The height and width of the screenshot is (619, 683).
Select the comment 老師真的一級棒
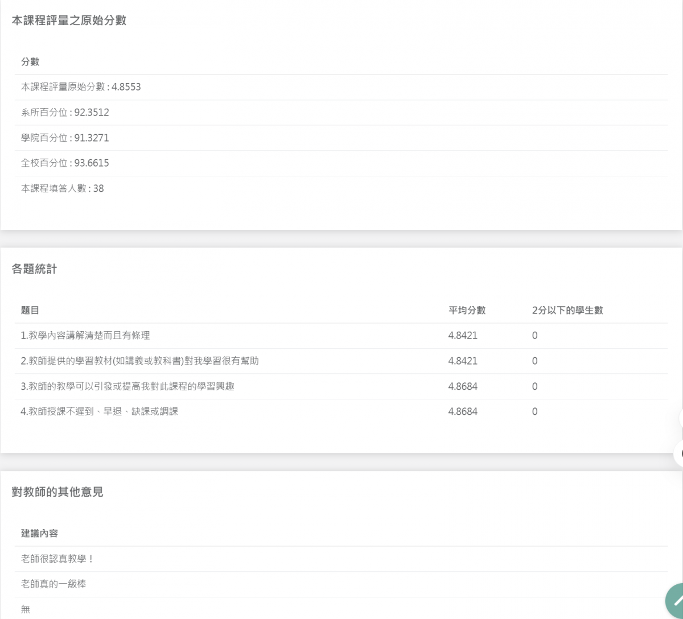54,584
